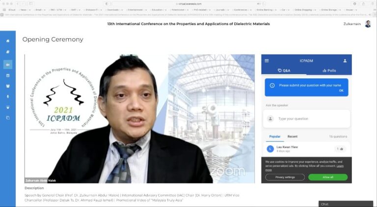
Task: Switch to the Q&A tab
Action: (x=284, y=71)
